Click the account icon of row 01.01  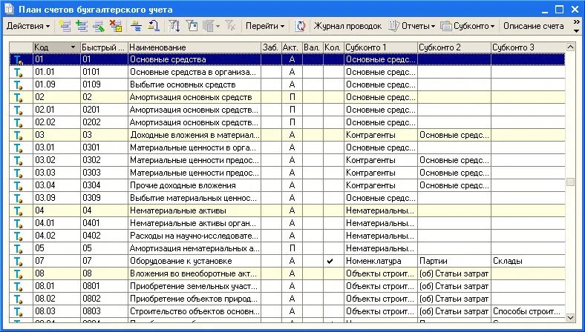pyautogui.click(x=18, y=73)
